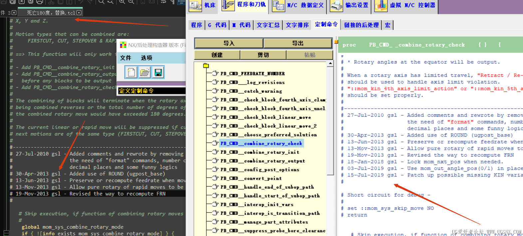Click the 创建 create button

(x=217, y=55)
